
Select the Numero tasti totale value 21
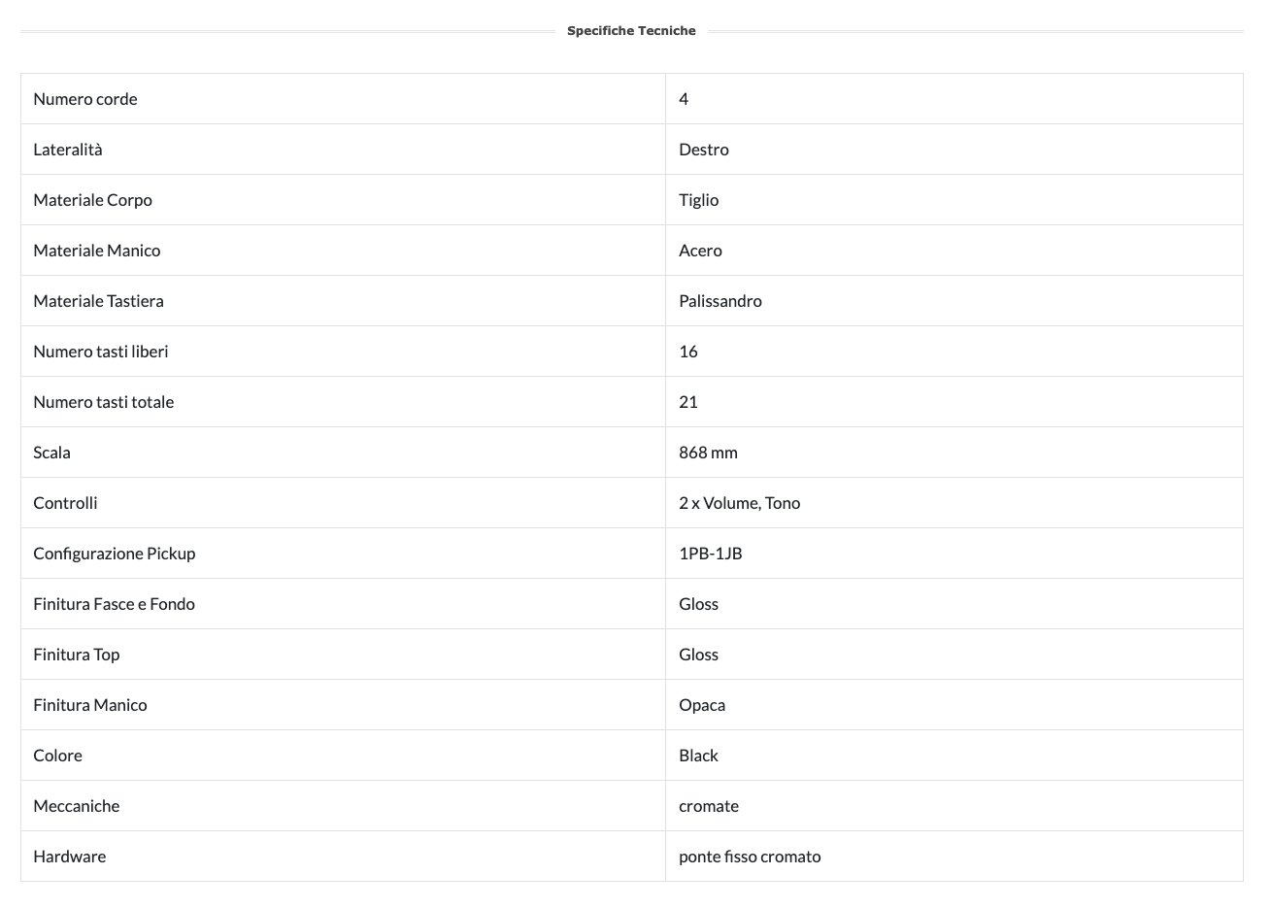click(x=688, y=402)
